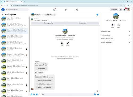Click the large house photo in right panel

pos(116,16)
